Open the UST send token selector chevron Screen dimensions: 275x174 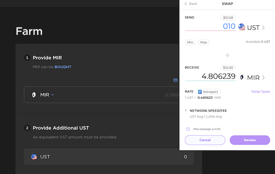263,27
